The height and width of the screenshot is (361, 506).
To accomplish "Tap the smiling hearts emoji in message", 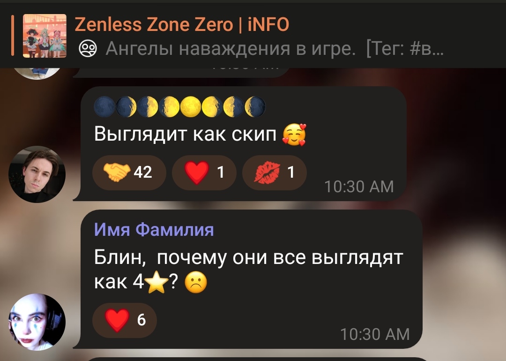I will pos(294,135).
